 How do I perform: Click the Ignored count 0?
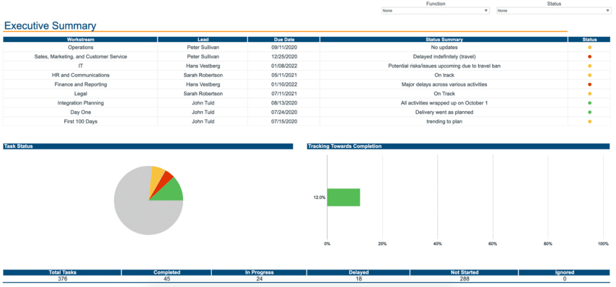coord(565,279)
